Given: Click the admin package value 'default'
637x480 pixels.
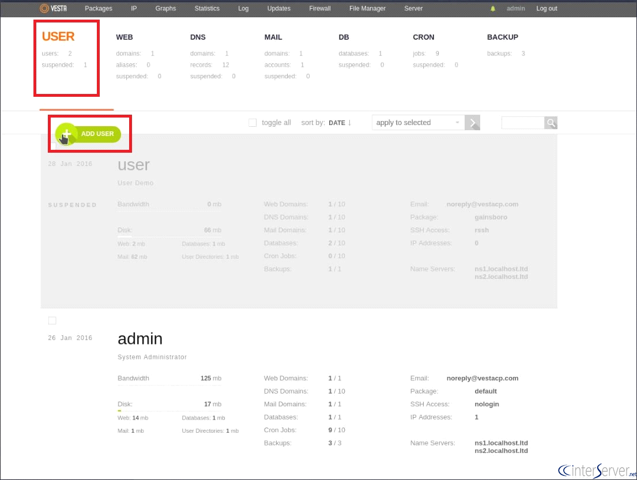Looking at the screenshot, I should point(486,391).
